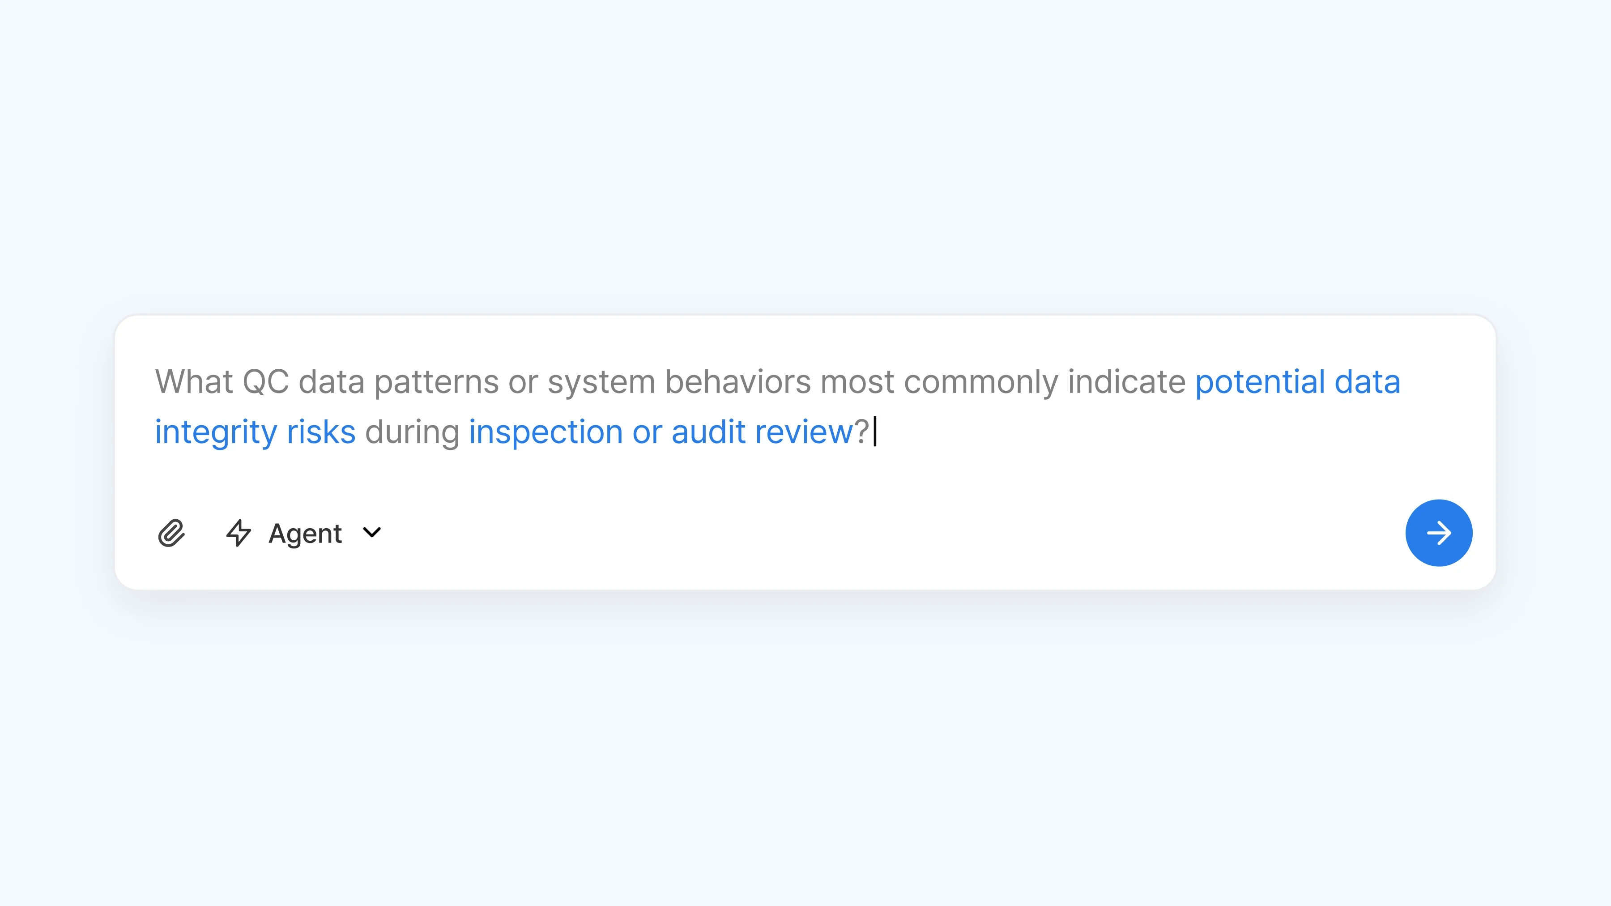Expand the chevron next to Agent

pos(372,533)
